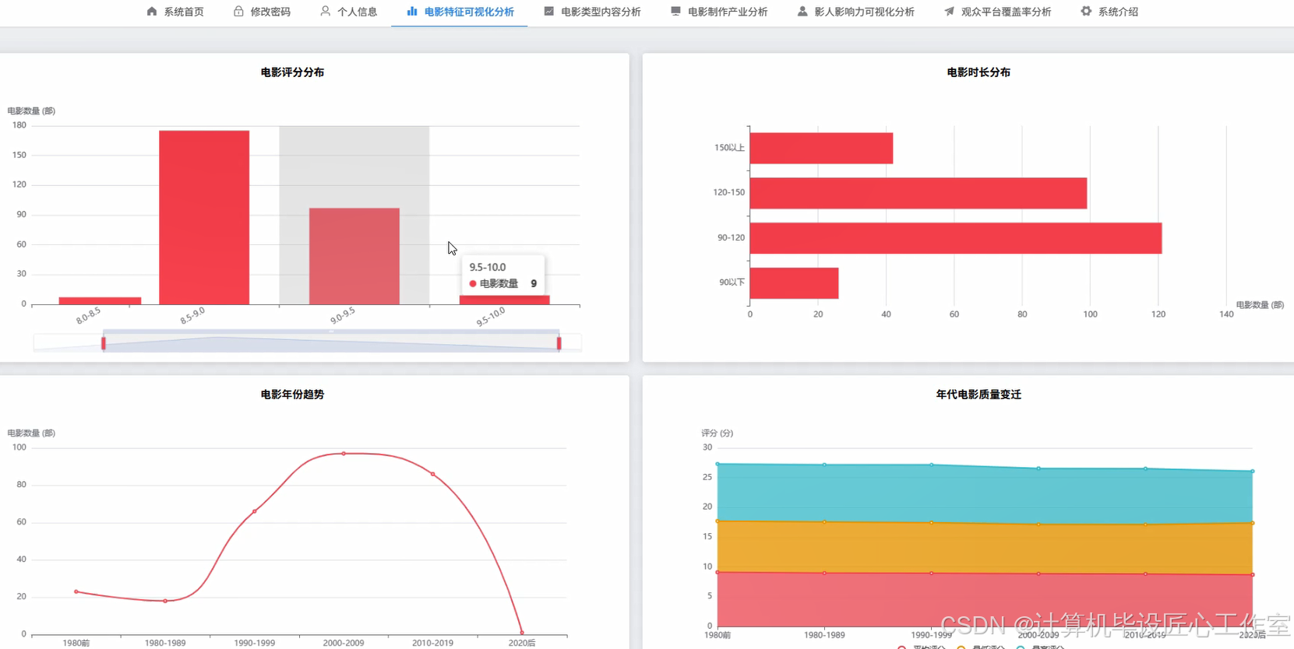
Task: Click the 9.5-10.0 rating bar
Action: coord(504,300)
